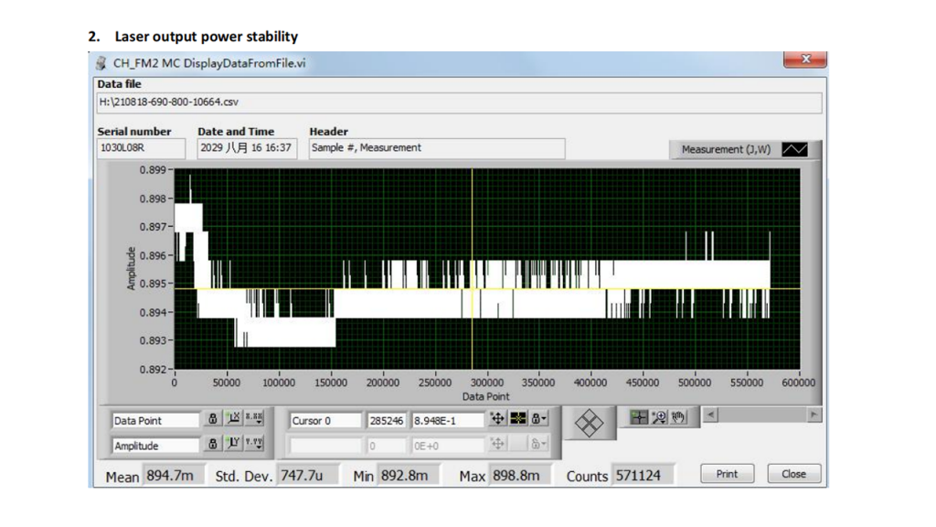Click the second cursor's disabled move icon
Screen dimensions: 936x527
497,444
